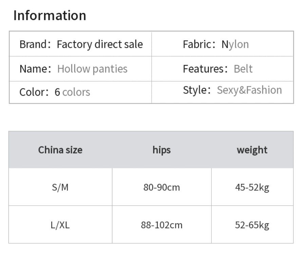Click the 'Hollow panties' name value
Screen dimensions: 302x253
pyautogui.click(x=92, y=69)
